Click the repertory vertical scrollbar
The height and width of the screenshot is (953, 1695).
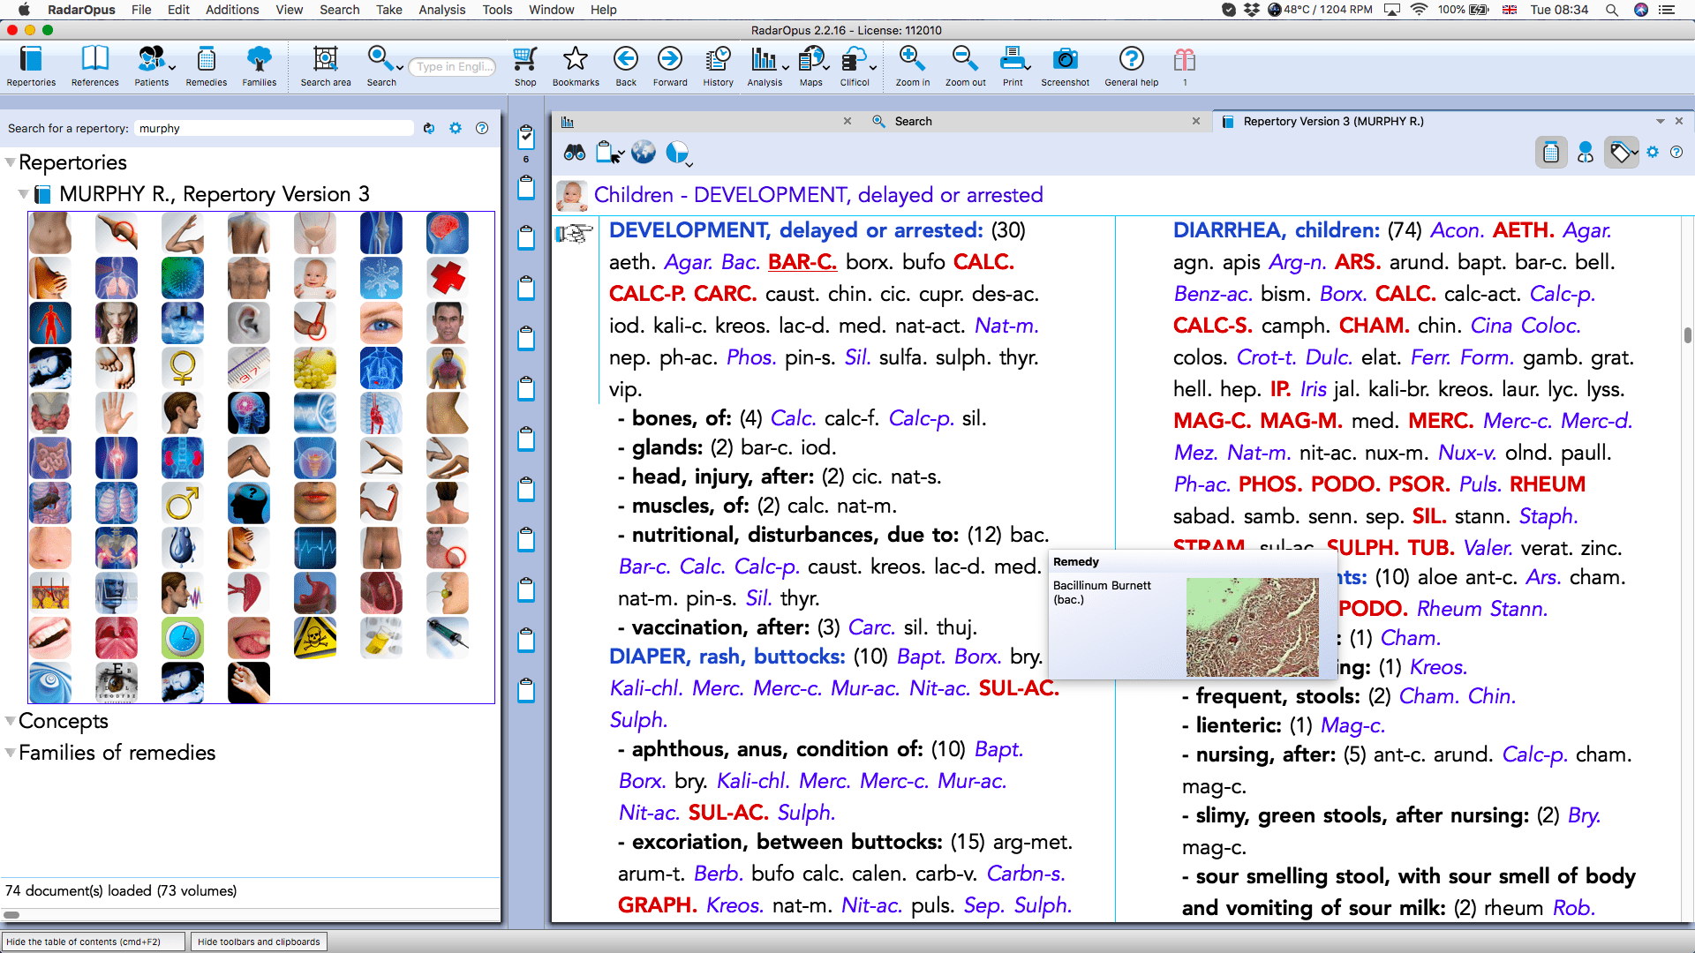(1687, 335)
